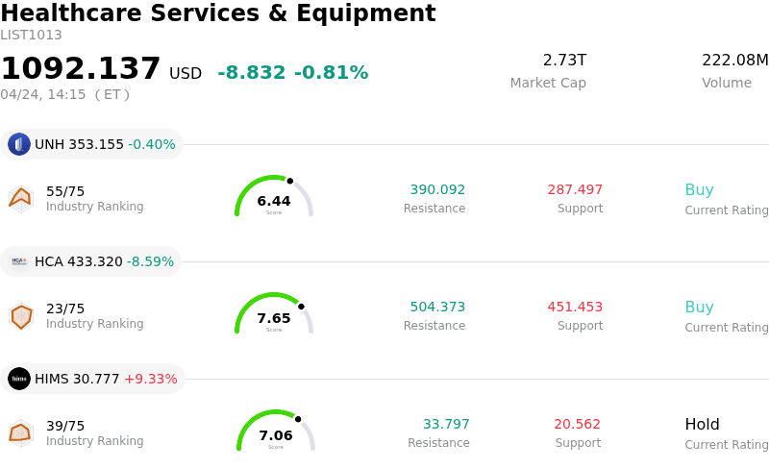Click UNH resistance value 390.092
The image size is (769, 469).
437,190
